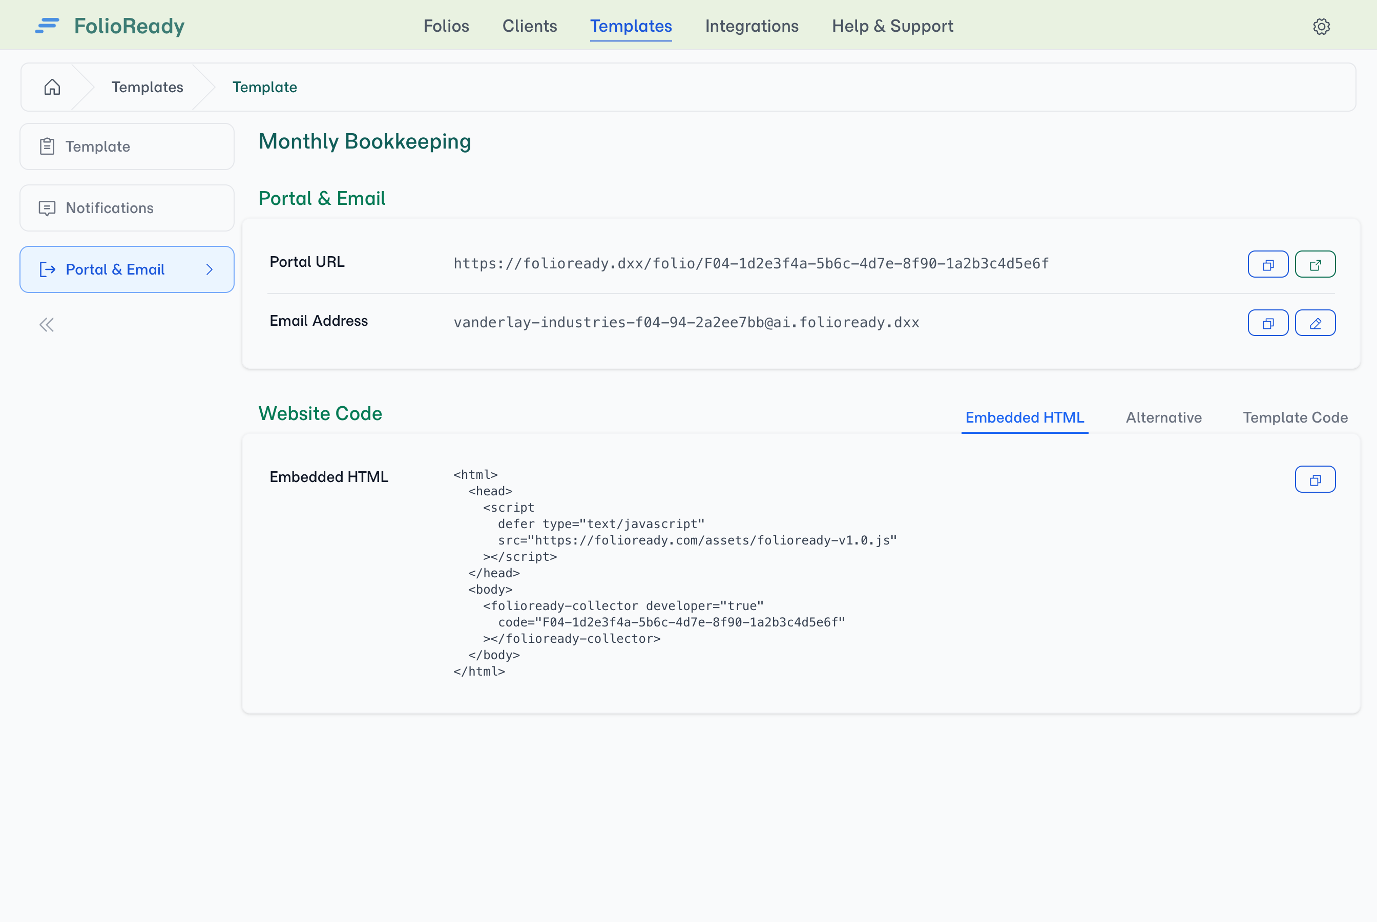Click the Email Address row label
Viewport: 1377px width, 922px height.
(319, 321)
